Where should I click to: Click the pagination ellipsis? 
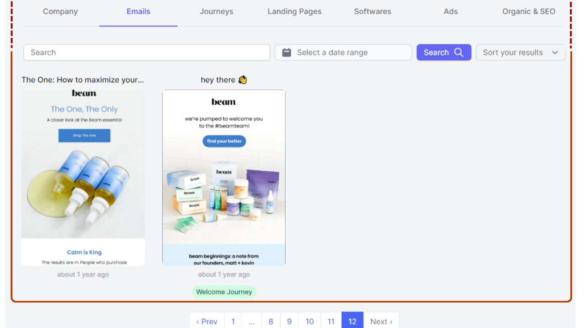tap(252, 322)
